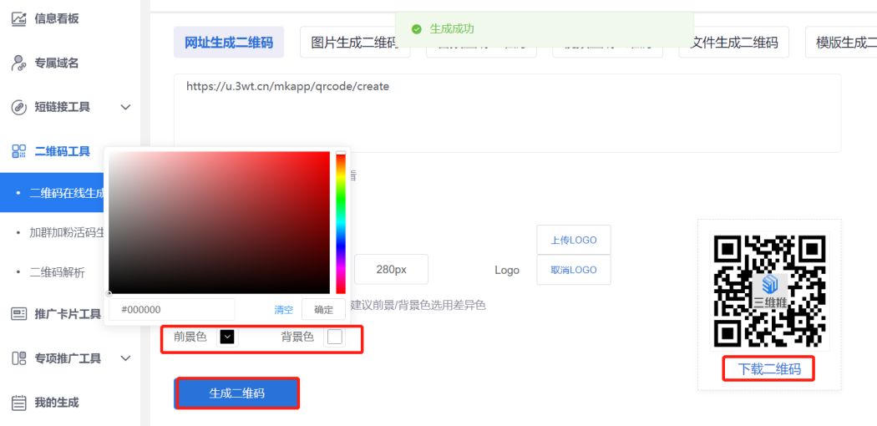
Task: Open 信息看板 in the sidebar
Action: [57, 18]
